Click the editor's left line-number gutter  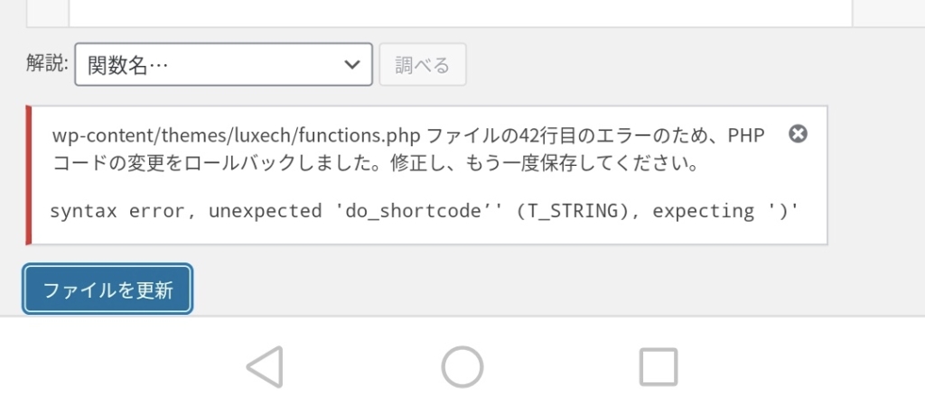48,13
